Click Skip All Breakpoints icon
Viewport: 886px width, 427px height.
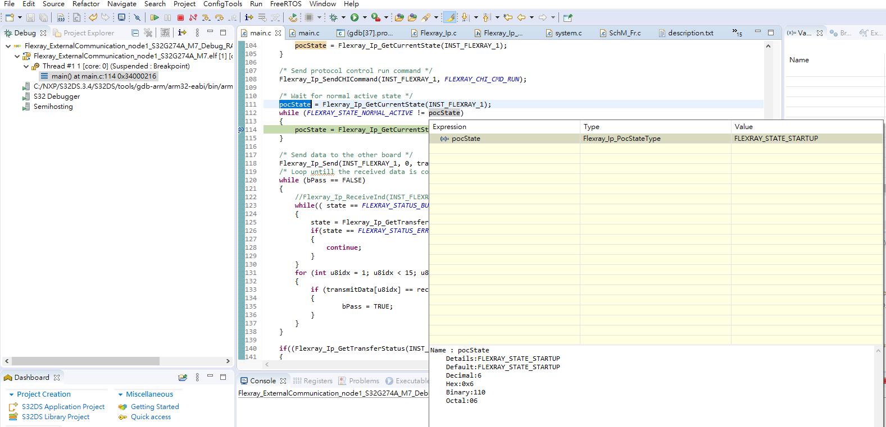tap(137, 18)
